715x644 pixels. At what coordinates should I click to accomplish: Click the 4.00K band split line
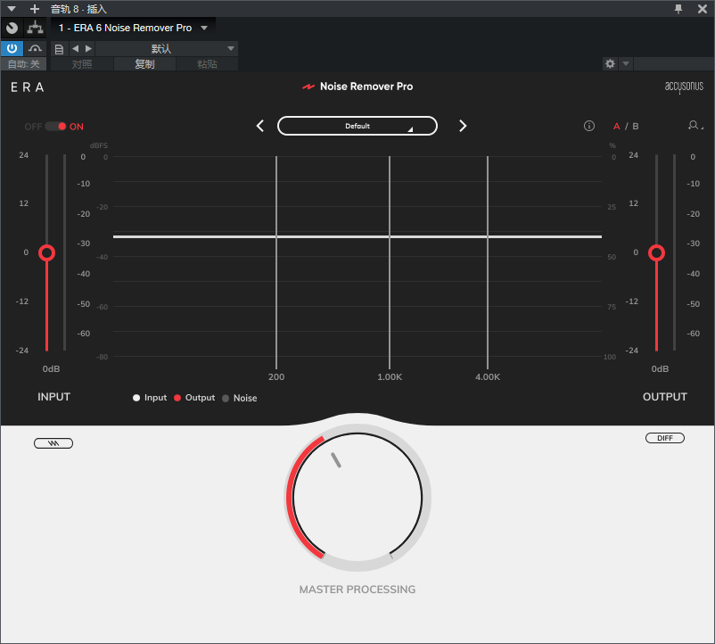pos(488,262)
